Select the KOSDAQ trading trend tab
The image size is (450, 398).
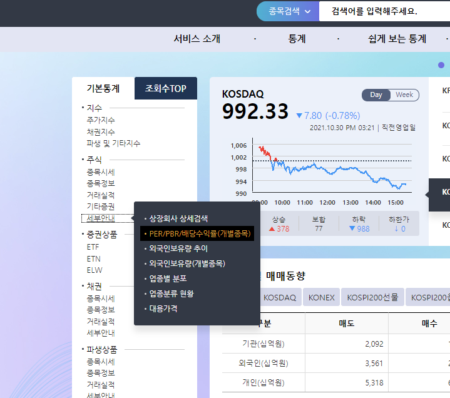coord(280,297)
